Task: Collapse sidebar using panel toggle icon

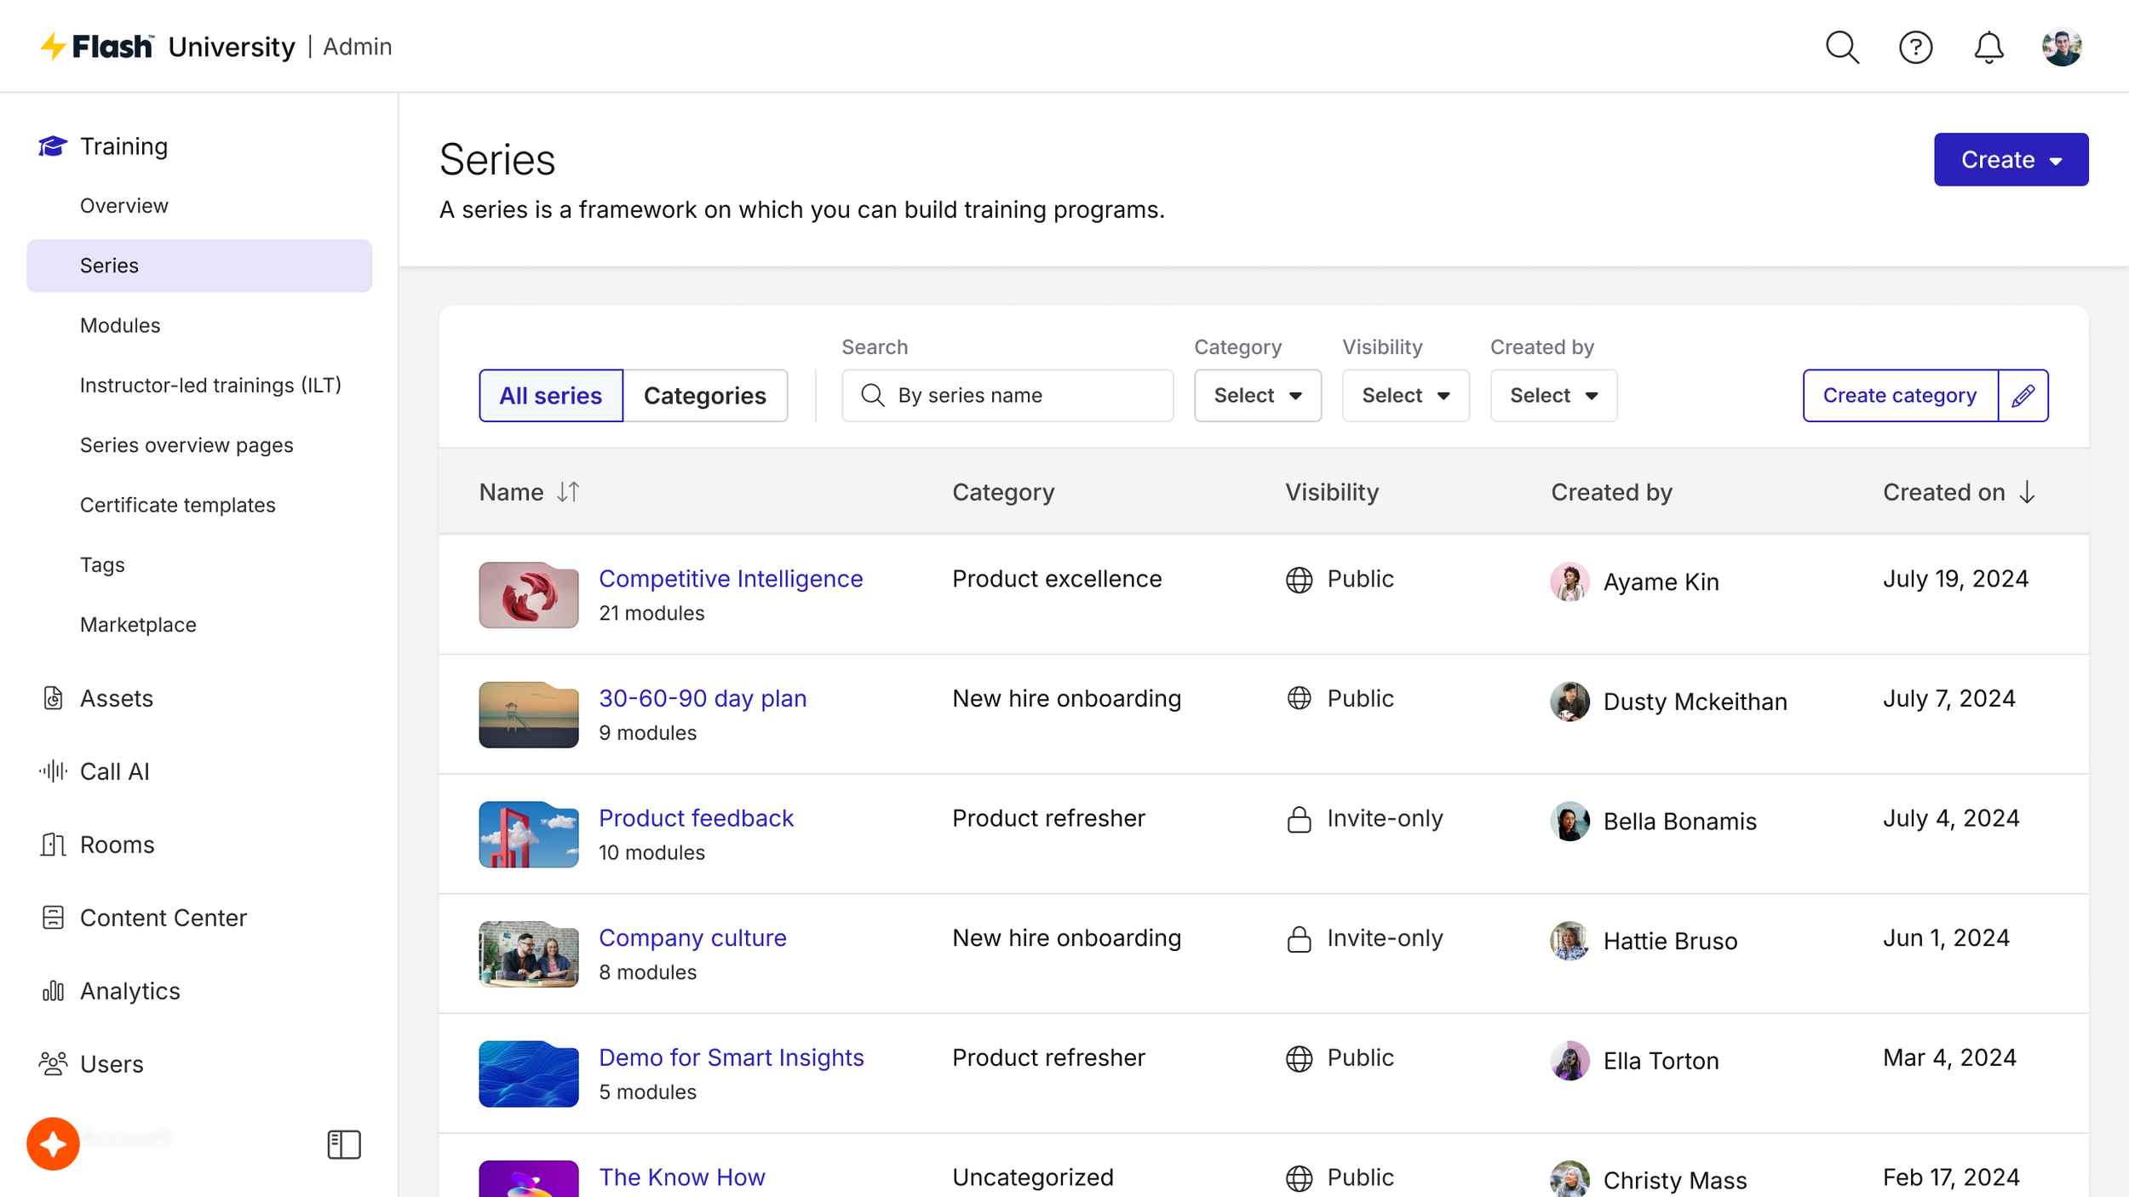Action: point(344,1144)
